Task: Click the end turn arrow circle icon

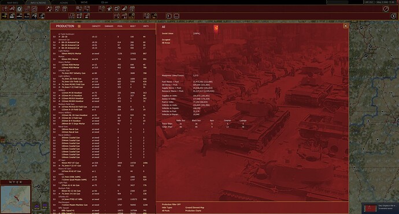Action: tap(393, 16)
